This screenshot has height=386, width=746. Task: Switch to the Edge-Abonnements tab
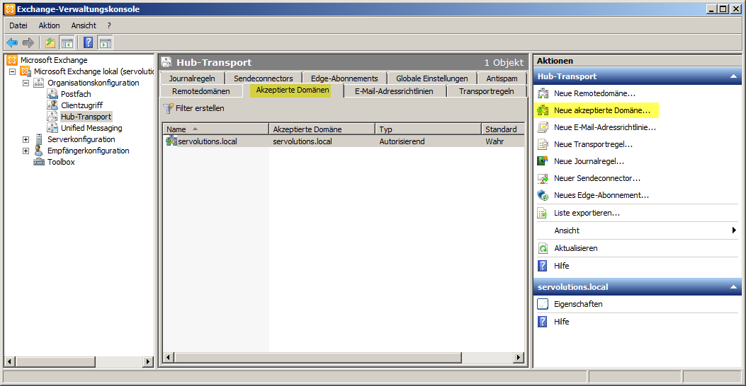coord(344,78)
